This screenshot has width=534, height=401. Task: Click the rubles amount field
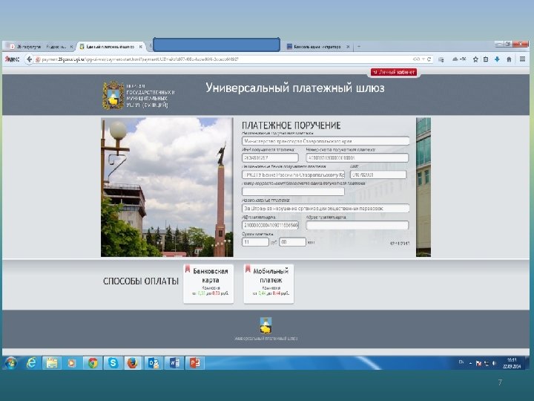click(x=255, y=242)
